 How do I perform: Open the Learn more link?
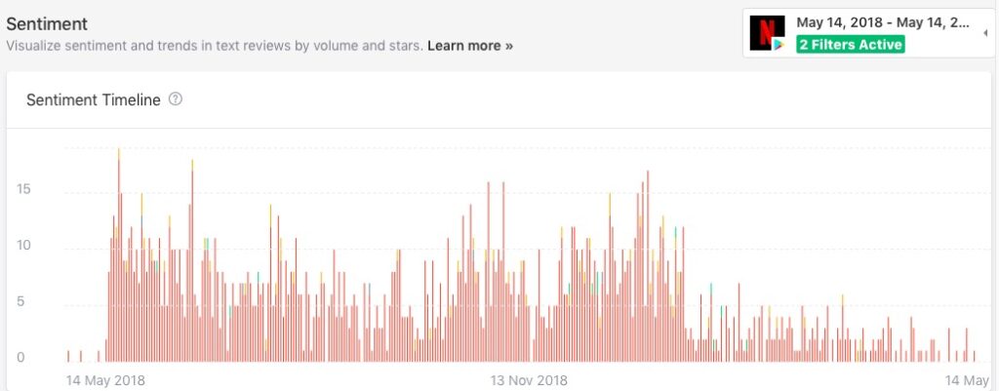[470, 46]
